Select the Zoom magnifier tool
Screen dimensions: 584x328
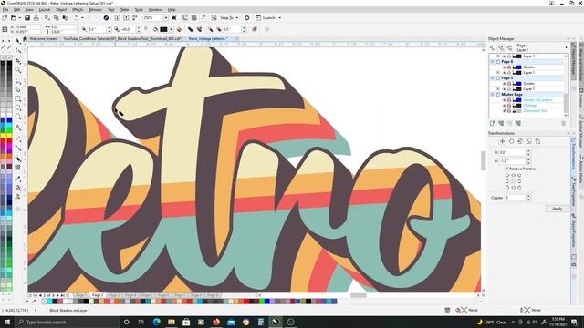pyautogui.click(x=18, y=70)
